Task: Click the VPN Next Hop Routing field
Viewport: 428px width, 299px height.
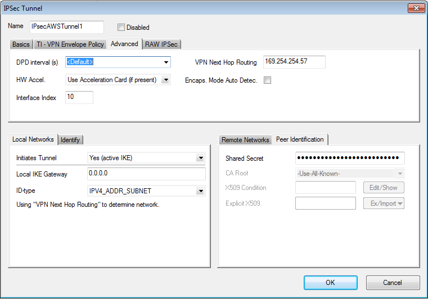Action: [294, 62]
